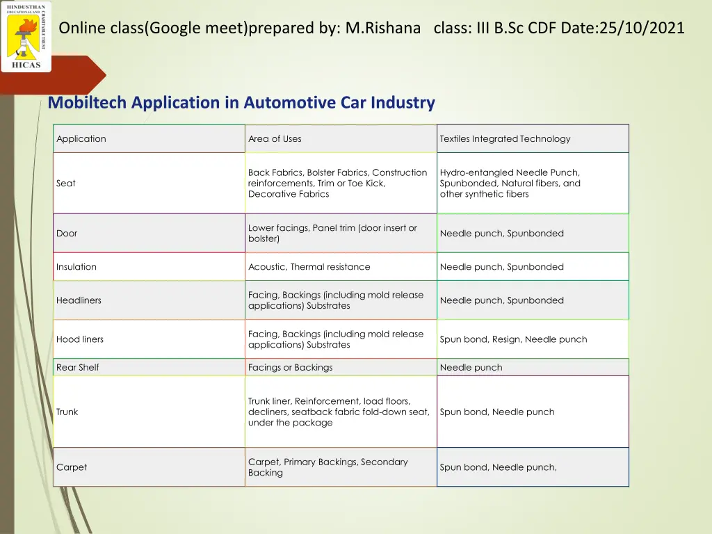Image resolution: width=712 pixels, height=534 pixels.
Task: Click the 'Carpet' application cell
Action: click(x=149, y=467)
